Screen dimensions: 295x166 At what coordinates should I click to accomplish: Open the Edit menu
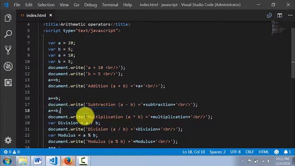click(x=29, y=5)
